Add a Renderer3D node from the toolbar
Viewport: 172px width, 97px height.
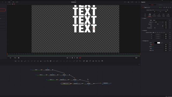(102, 61)
